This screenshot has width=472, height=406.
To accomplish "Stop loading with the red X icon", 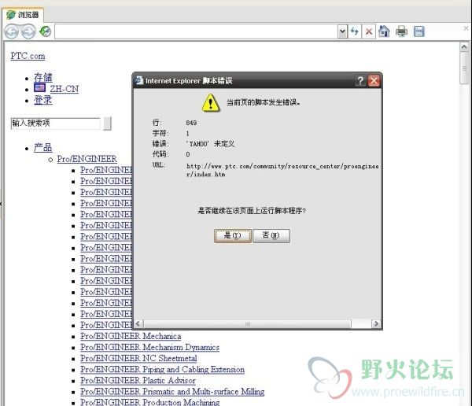I will pyautogui.click(x=369, y=31).
